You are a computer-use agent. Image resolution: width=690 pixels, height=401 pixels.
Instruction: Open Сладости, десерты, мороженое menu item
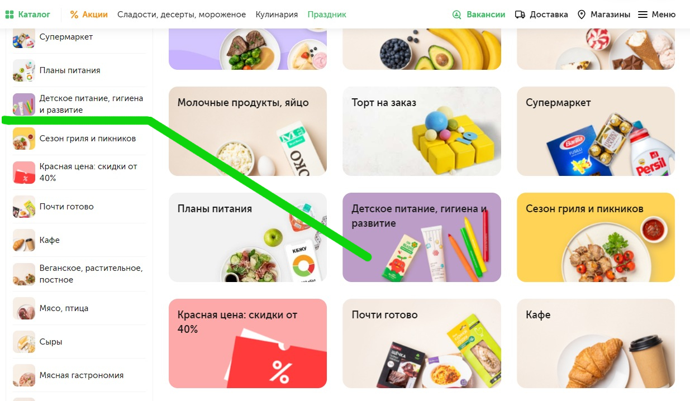(182, 15)
